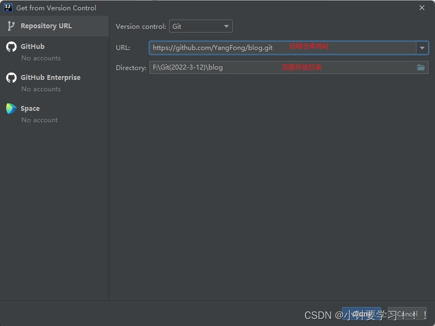Click into the repository URL field
The image size is (435, 326).
click(x=282, y=48)
